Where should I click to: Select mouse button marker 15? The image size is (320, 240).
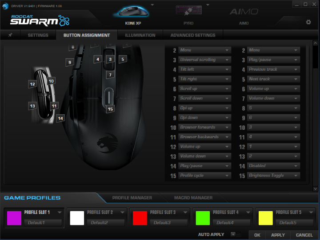coord(110,109)
